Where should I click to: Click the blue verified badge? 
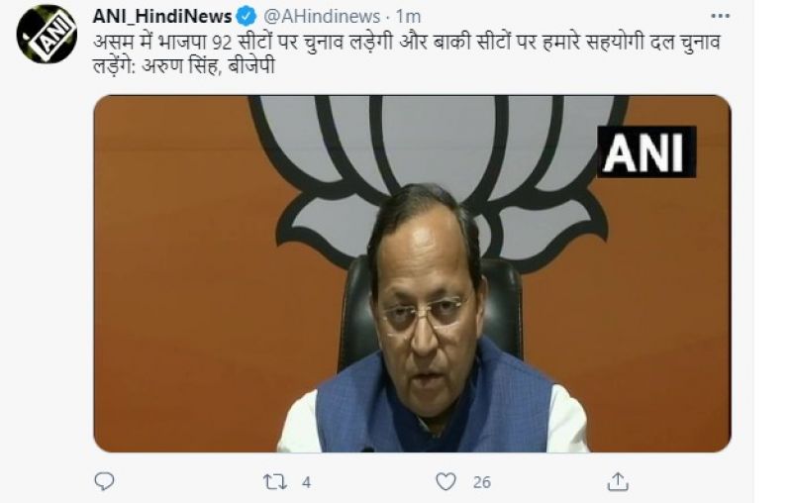coord(247,17)
